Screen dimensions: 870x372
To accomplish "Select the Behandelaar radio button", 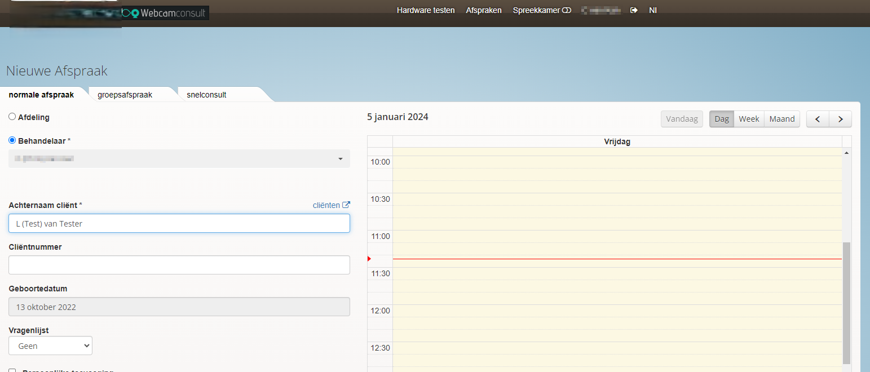I will pyautogui.click(x=12, y=140).
